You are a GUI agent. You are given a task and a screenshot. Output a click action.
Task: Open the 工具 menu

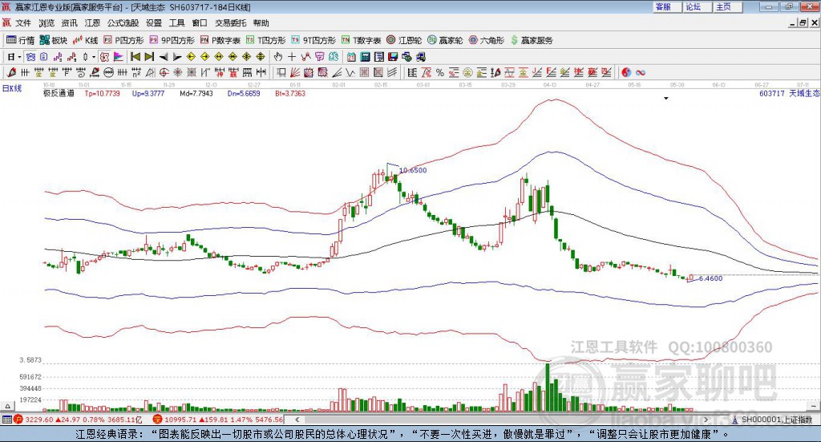[x=177, y=23]
